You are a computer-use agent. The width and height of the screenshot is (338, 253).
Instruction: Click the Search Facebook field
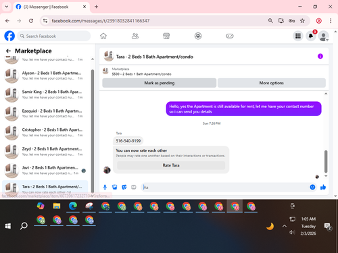pos(54,36)
